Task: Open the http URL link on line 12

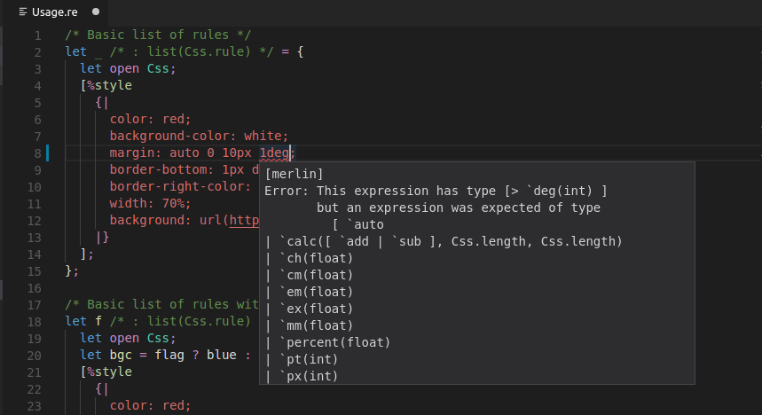Action: click(x=244, y=220)
